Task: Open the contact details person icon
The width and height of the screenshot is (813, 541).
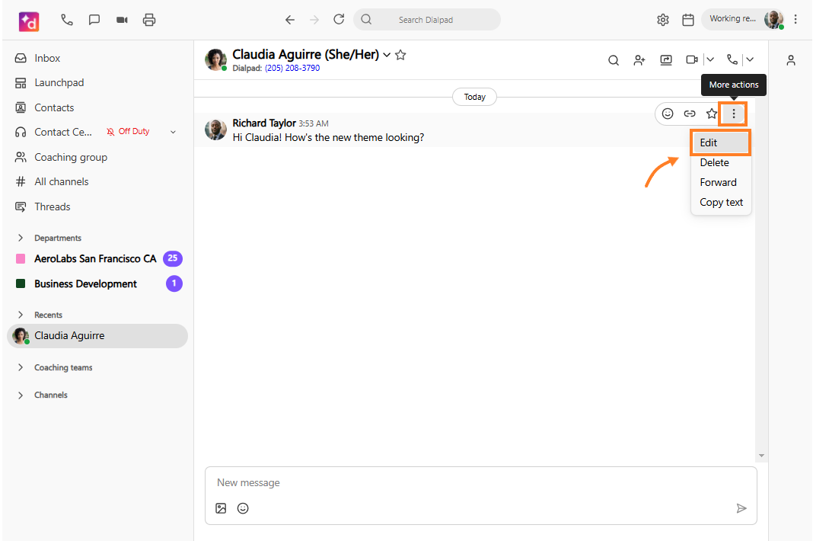Action: click(791, 60)
